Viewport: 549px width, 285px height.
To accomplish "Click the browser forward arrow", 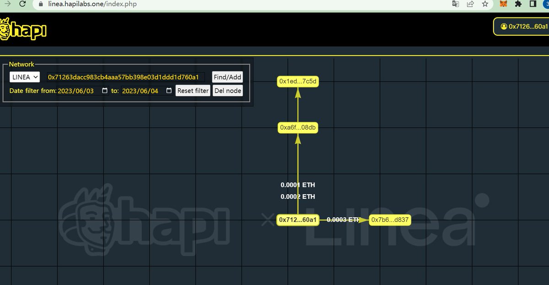I will [x=7, y=4].
